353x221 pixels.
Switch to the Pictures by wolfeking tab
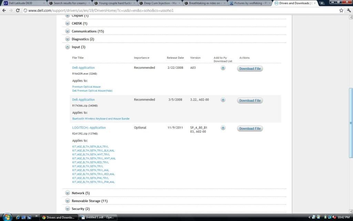tap(250, 3)
